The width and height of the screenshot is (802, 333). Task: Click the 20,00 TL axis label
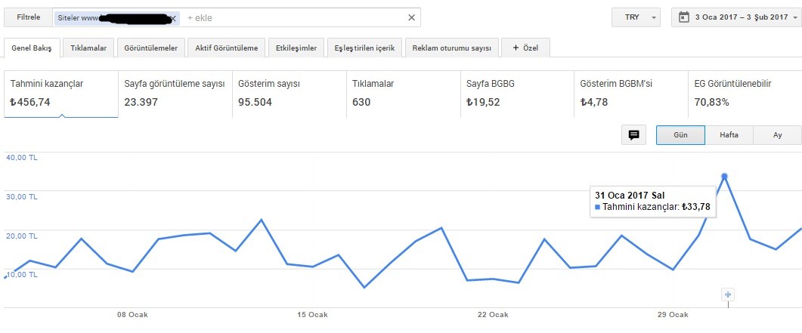pos(21,236)
